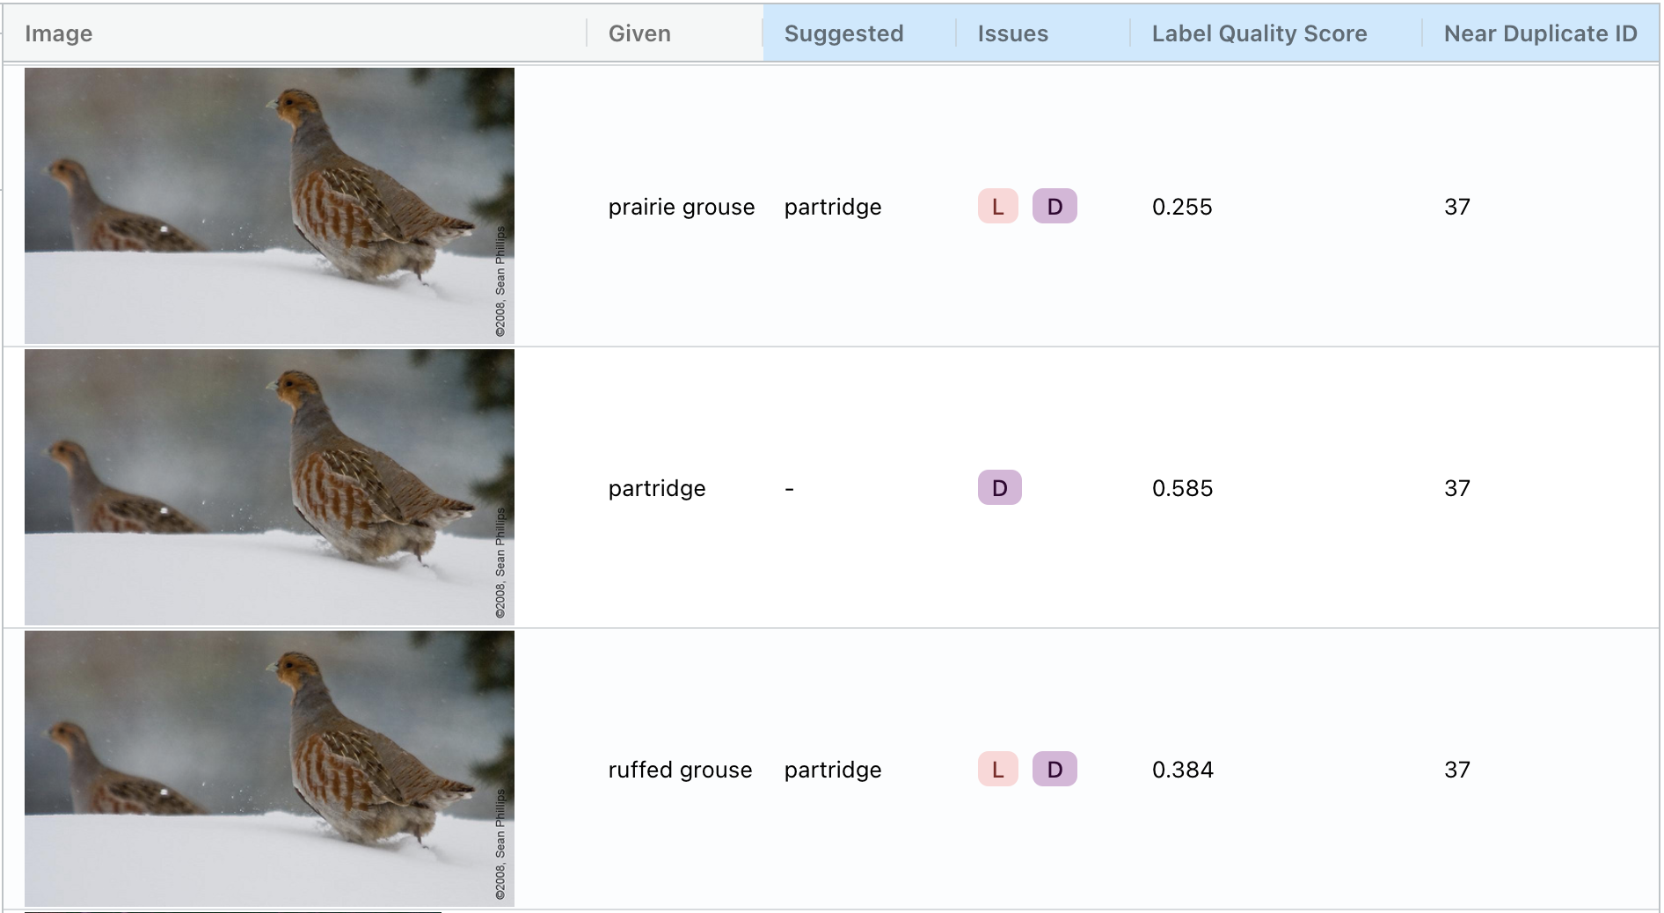Click the Issues column header
The height and width of the screenshot is (913, 1664).
pos(1012,33)
